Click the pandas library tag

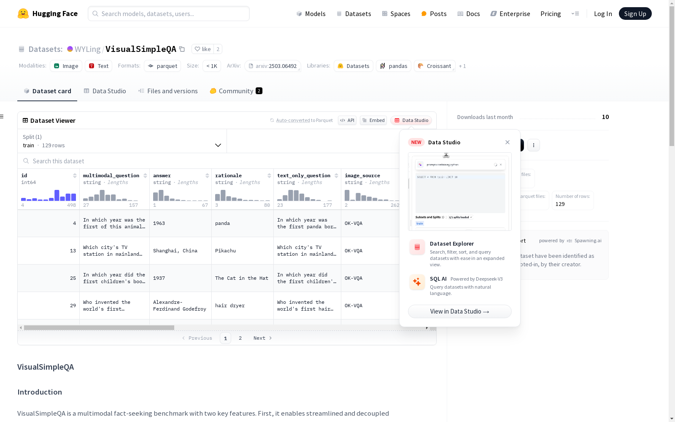pyautogui.click(x=394, y=66)
